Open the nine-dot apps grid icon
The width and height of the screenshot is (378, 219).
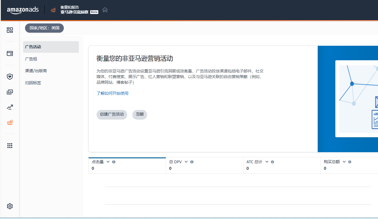10,146
